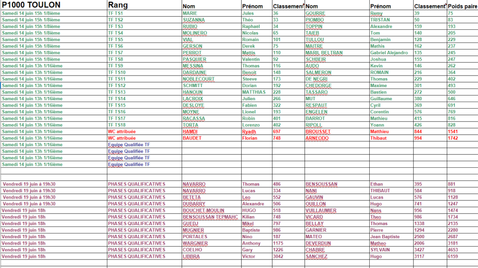Click the BENSOUSSAN TEPMAHC cell
Image resolution: width=478 pixels, height=268 pixels.
coord(211,217)
